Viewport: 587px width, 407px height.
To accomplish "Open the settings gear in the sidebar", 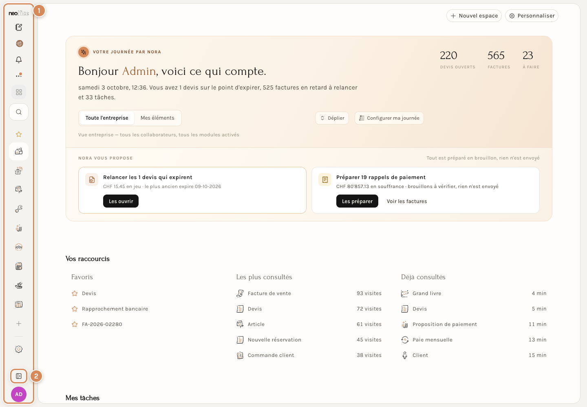I will pyautogui.click(x=19, y=349).
